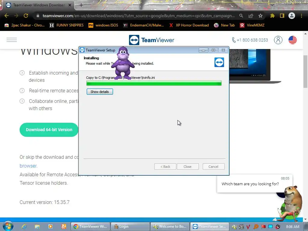The height and width of the screenshot is (231, 308).
Task: Open the US flag language selector
Action: [x=292, y=40]
